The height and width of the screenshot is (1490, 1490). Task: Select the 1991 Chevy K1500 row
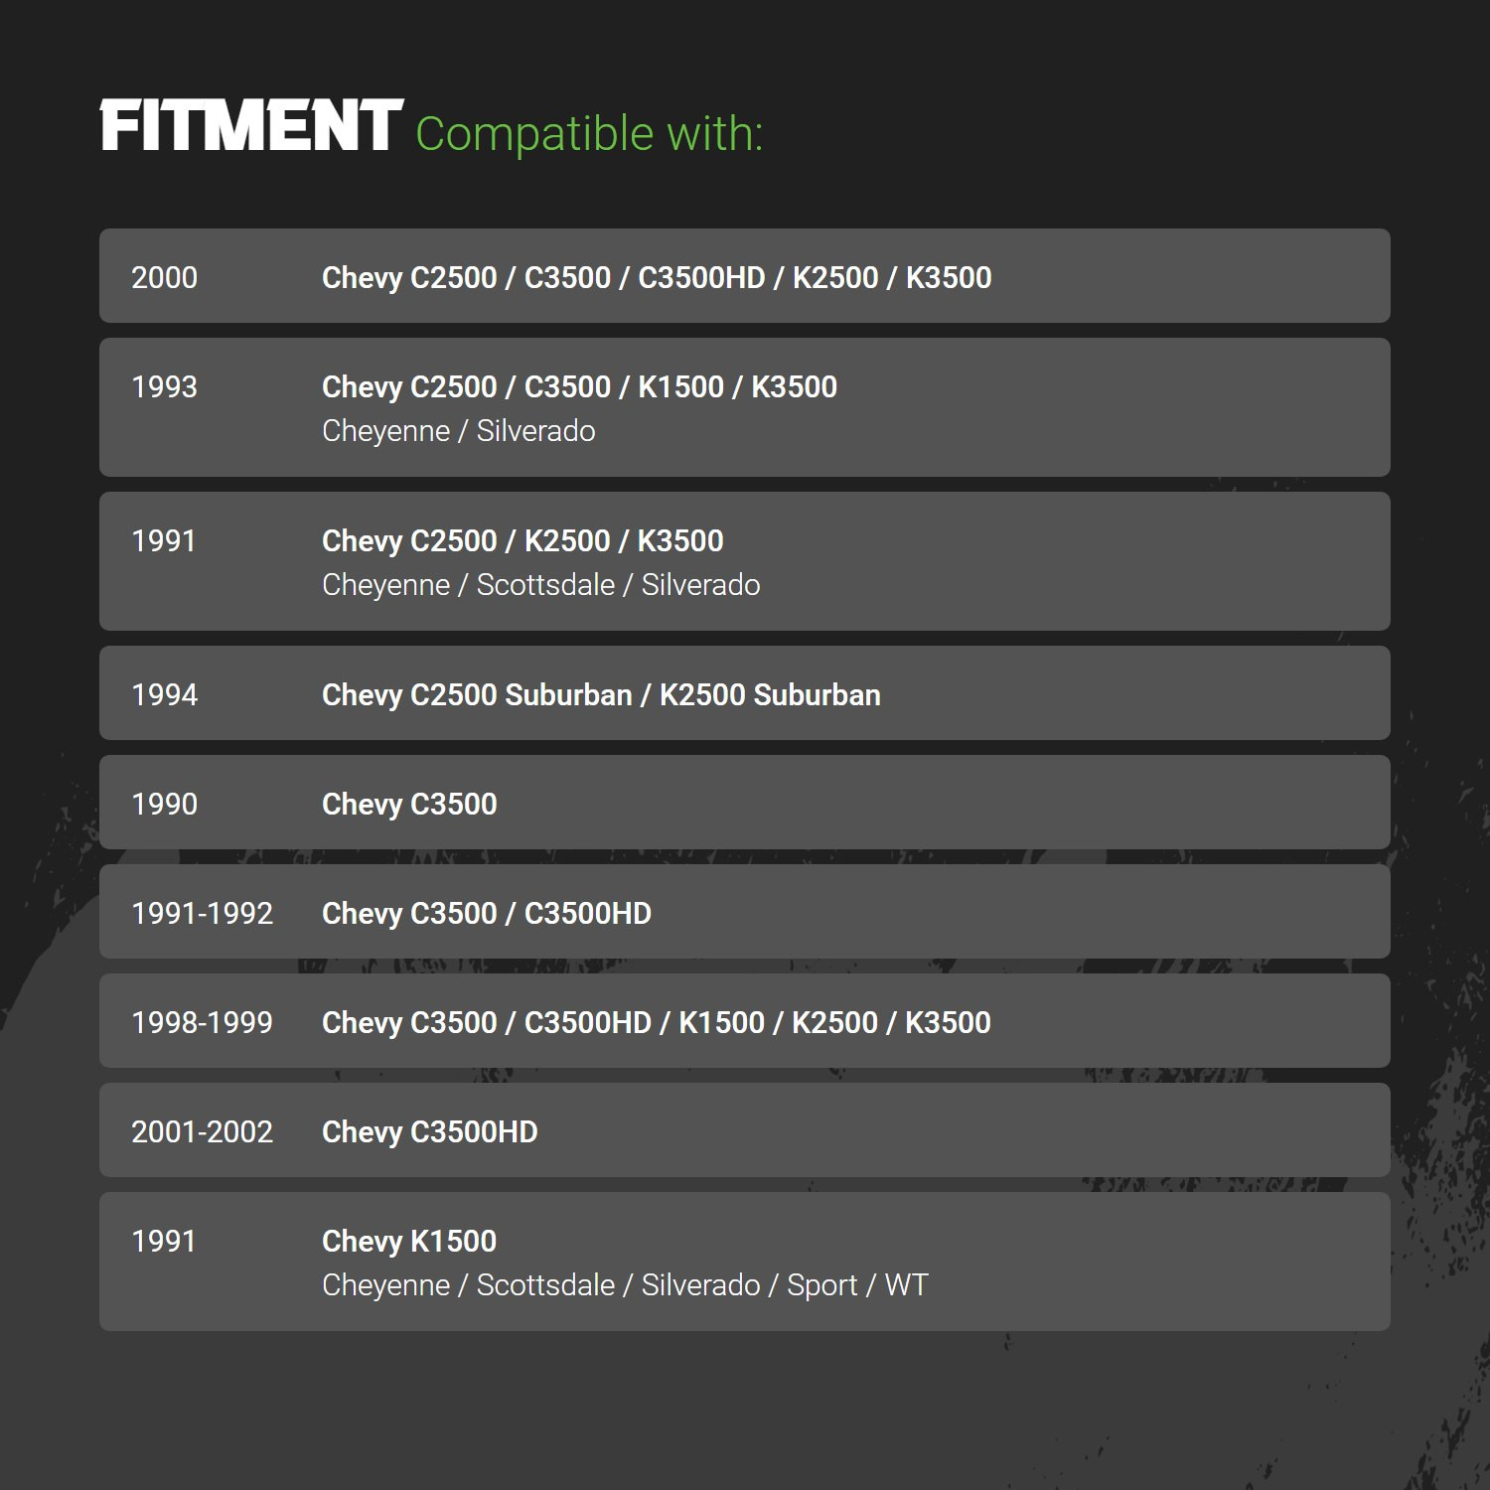click(x=745, y=1262)
